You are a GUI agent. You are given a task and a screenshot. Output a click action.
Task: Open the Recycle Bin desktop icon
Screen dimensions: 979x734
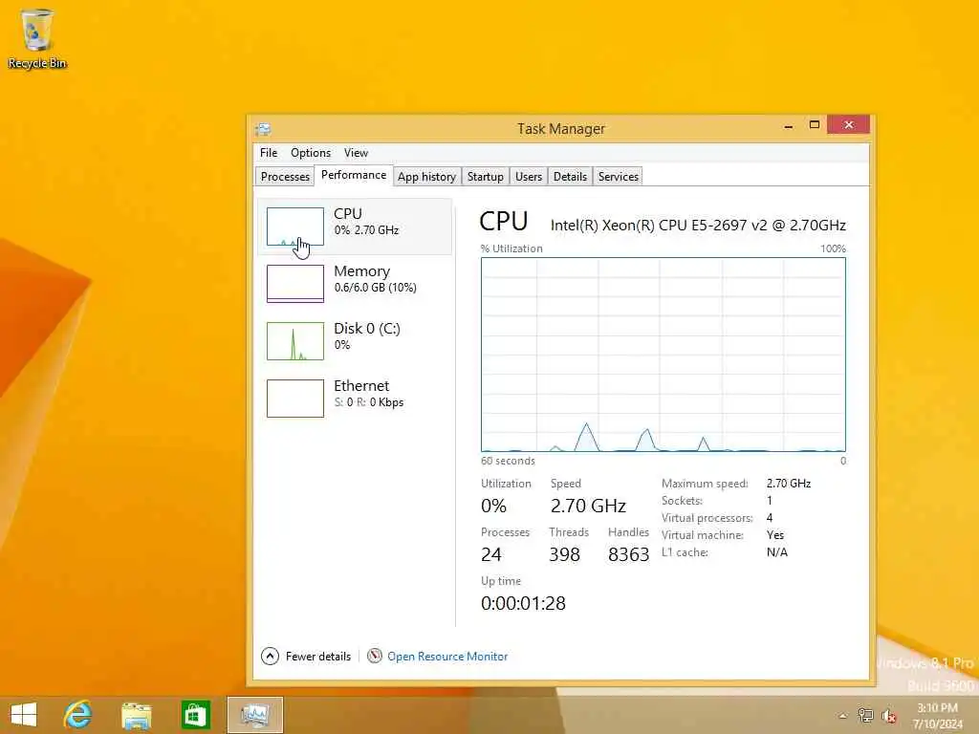[x=37, y=38]
